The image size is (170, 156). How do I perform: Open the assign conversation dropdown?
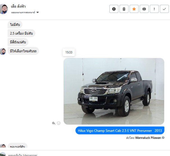pyautogui.click(x=25, y=12)
